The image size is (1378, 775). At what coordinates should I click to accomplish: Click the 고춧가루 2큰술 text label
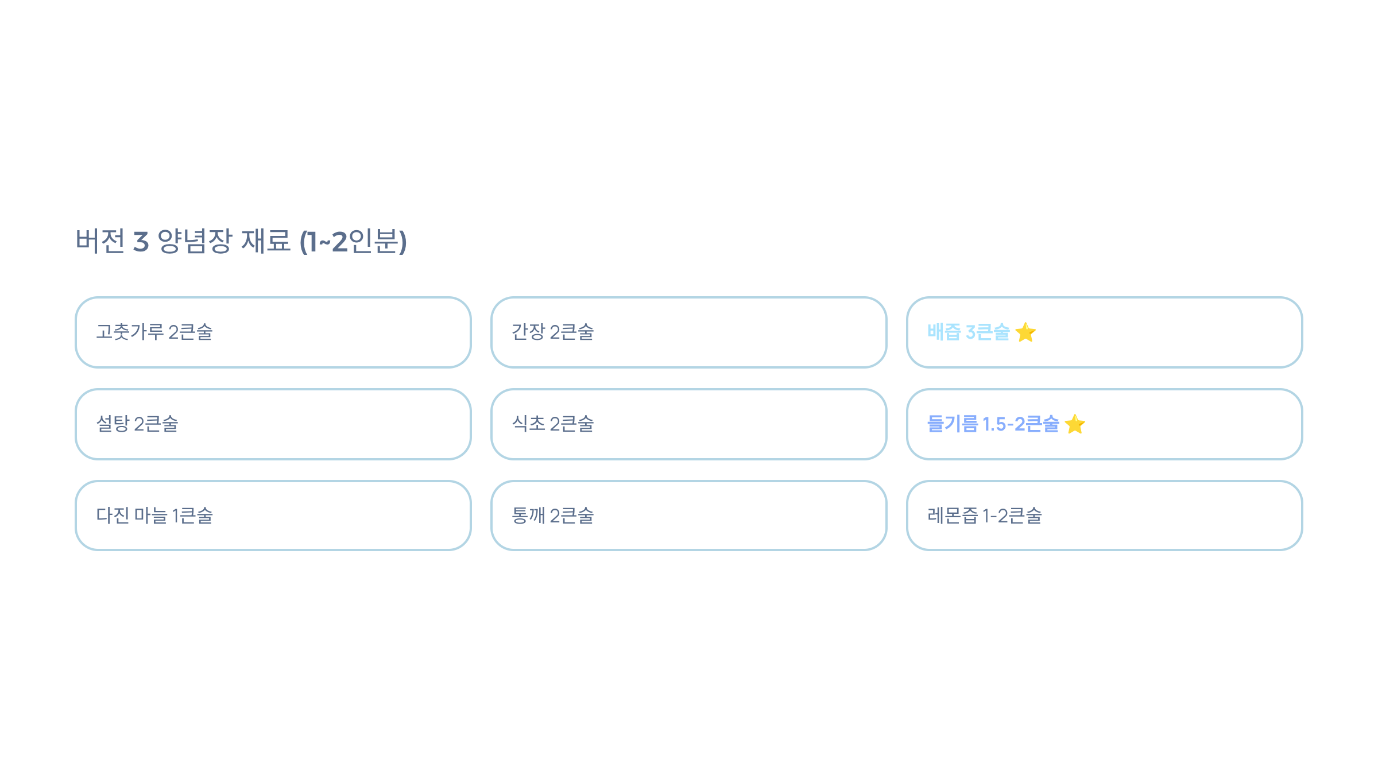(x=154, y=332)
